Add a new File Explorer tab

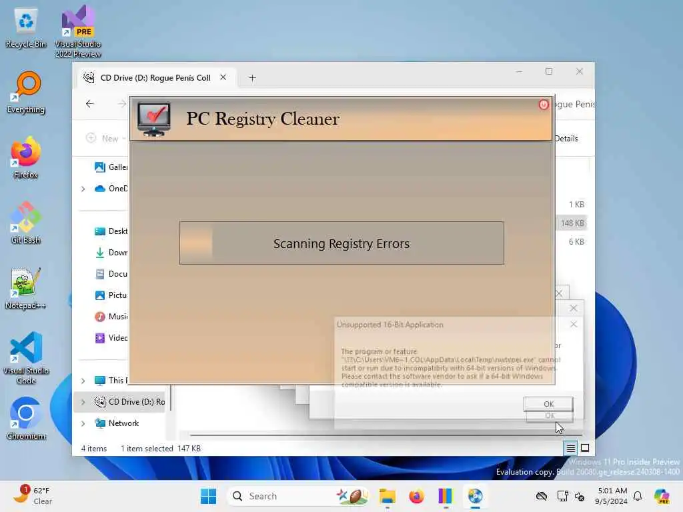click(252, 78)
